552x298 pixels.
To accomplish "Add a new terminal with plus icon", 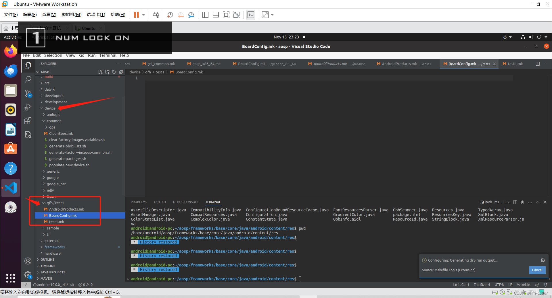I will coord(504,202).
